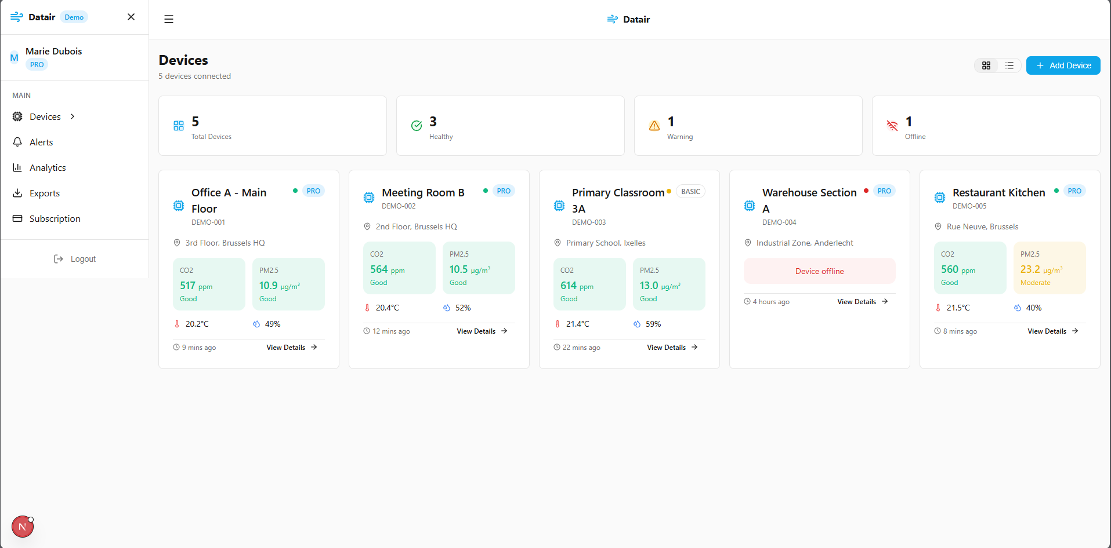
Task: Toggle the hamburger menu icon
Action: tap(169, 19)
